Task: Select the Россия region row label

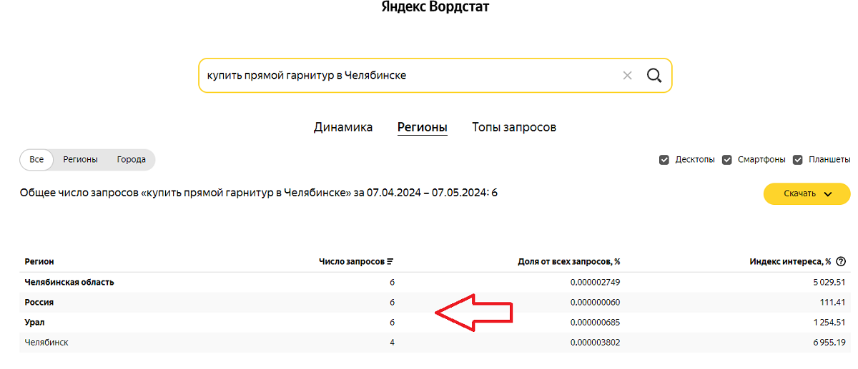Action: (x=39, y=302)
